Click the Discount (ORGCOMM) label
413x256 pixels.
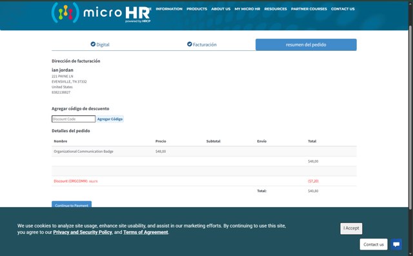(x=70, y=181)
